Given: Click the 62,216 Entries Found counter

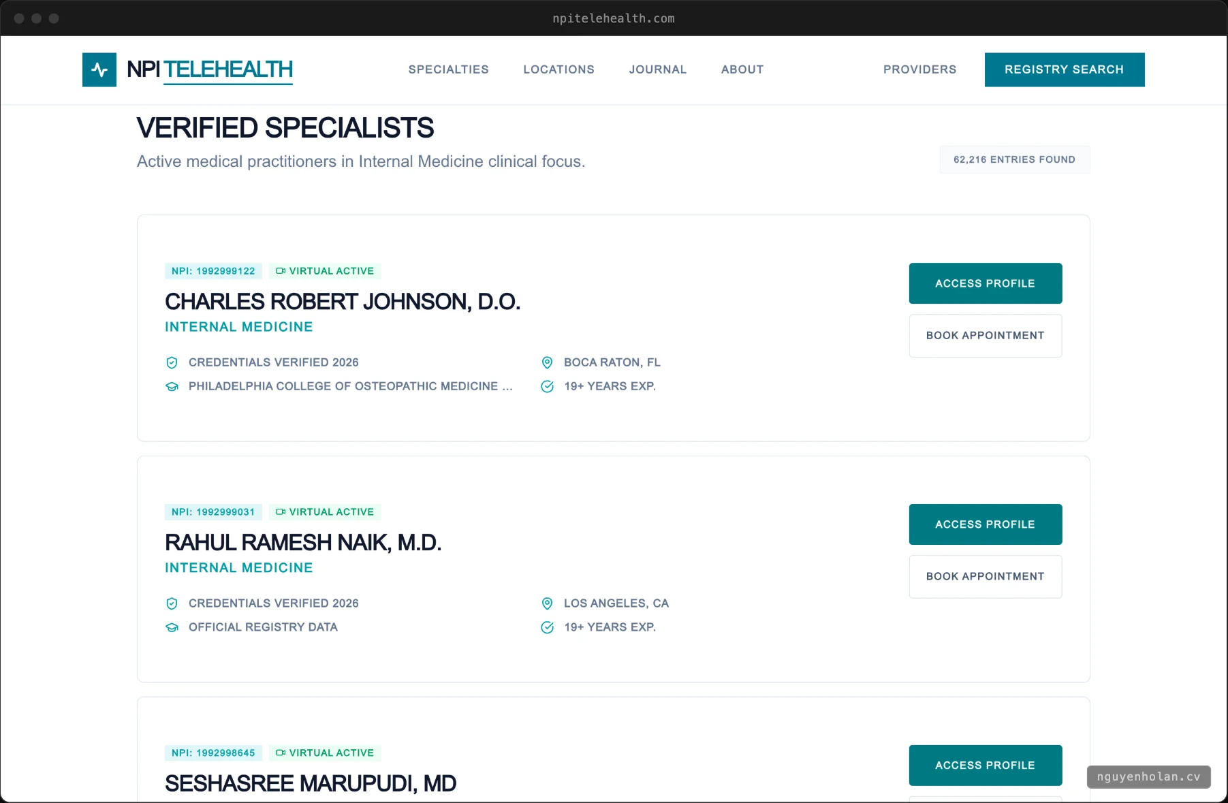Looking at the screenshot, I should [1015, 160].
